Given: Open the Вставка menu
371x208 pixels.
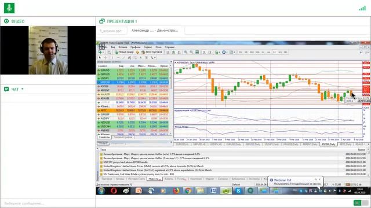Looking at the screenshot, I should (123, 47).
